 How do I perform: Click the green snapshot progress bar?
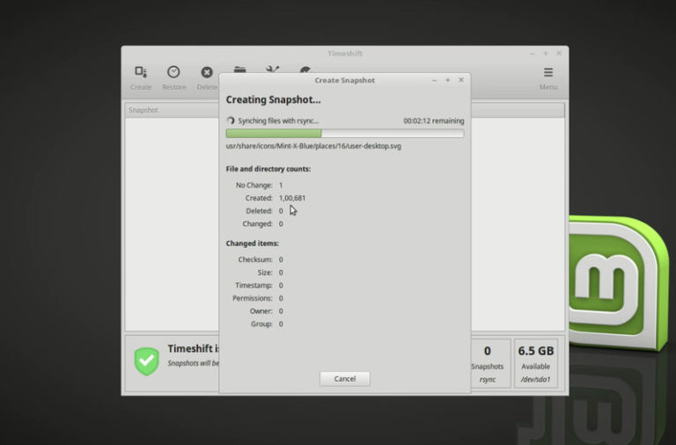coord(344,134)
